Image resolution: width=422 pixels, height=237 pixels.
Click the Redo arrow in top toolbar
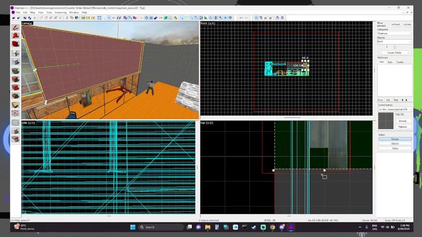[x=246, y=18]
